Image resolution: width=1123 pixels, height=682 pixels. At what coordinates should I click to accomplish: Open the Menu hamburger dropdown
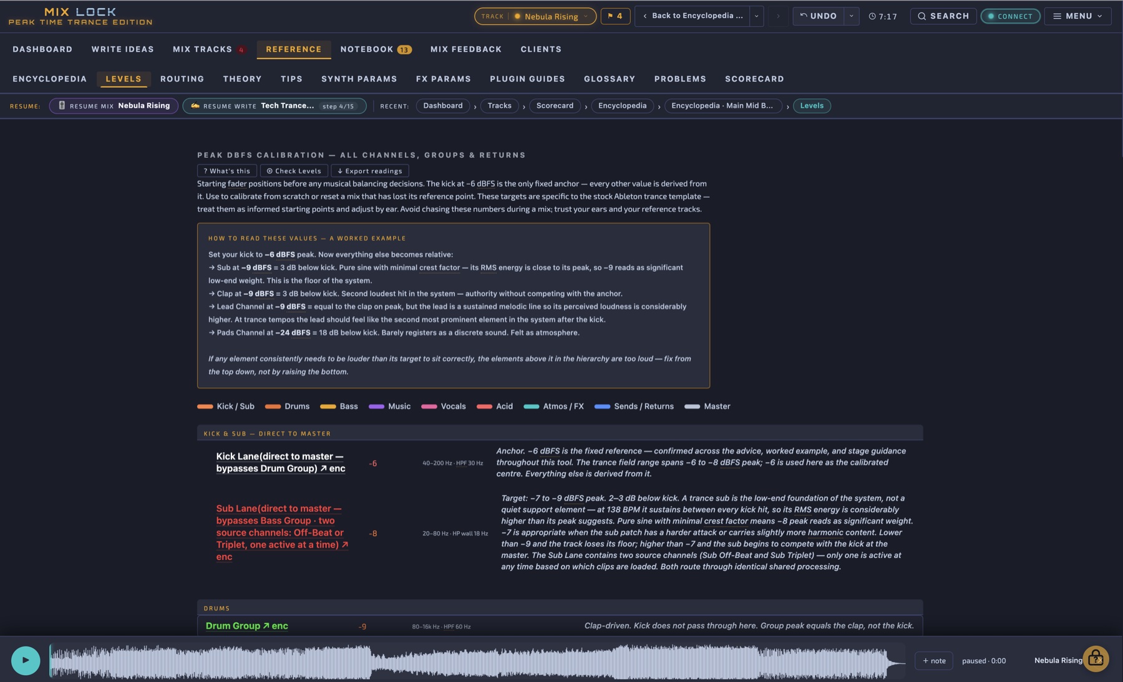point(1077,16)
